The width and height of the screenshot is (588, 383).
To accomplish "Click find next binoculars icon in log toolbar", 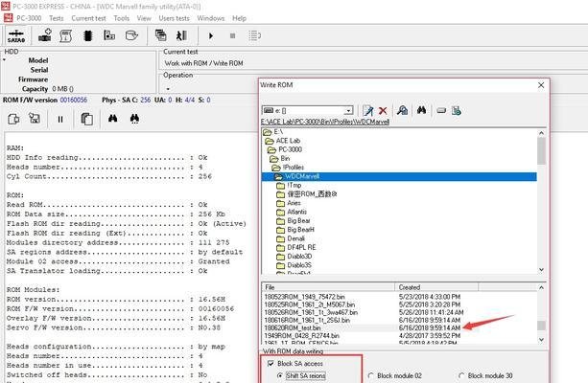I will coord(134,119).
